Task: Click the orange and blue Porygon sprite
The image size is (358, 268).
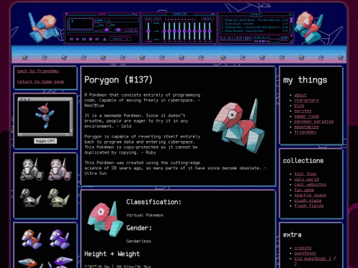Action: click(32, 240)
